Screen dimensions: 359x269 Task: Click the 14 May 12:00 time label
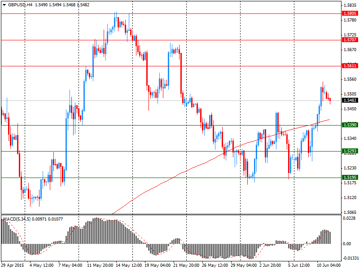tap(129, 265)
